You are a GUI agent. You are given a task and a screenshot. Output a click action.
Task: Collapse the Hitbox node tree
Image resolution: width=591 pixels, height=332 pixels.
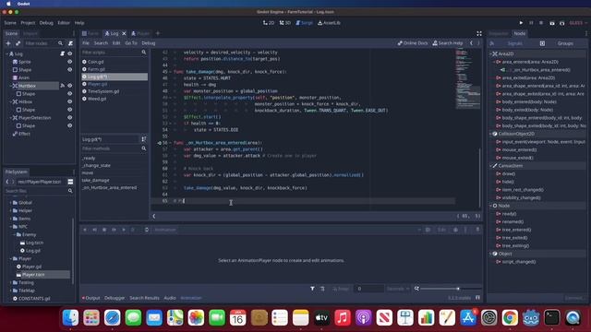pos(10,101)
